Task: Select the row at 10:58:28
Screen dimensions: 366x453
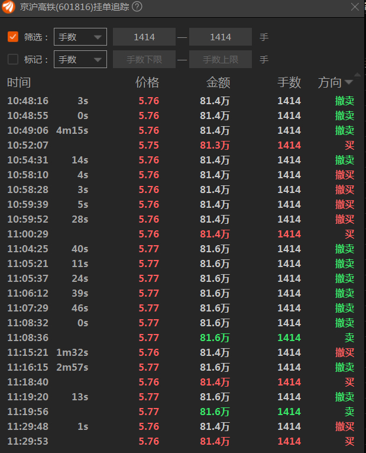Action: [181, 189]
